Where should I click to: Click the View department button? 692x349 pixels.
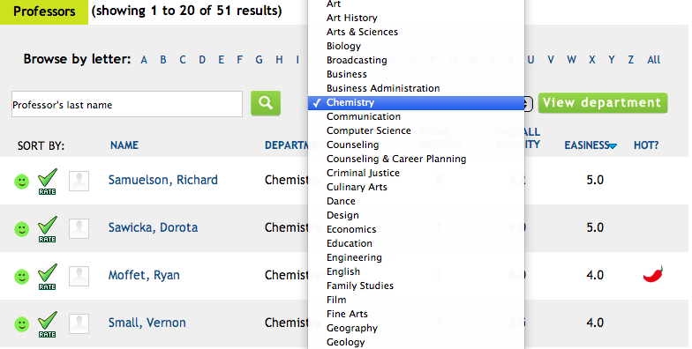click(x=602, y=102)
